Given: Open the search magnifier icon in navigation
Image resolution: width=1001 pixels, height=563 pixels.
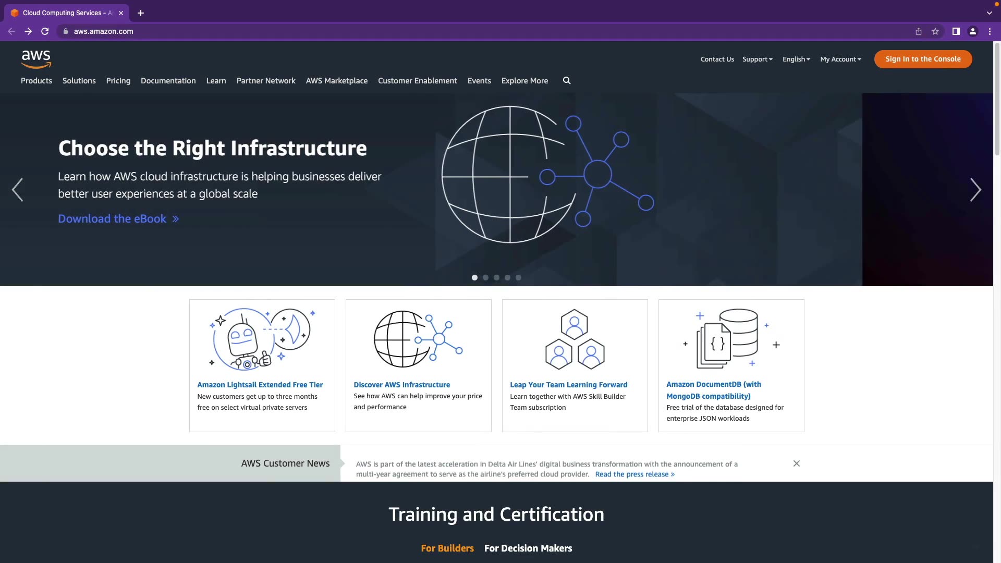Looking at the screenshot, I should [x=567, y=81].
